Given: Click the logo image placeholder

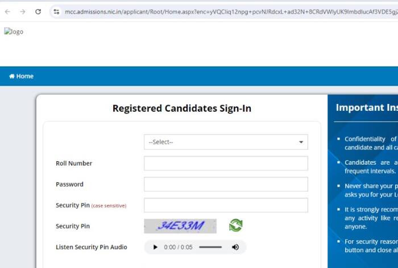Looking at the screenshot, I should tap(14, 32).
